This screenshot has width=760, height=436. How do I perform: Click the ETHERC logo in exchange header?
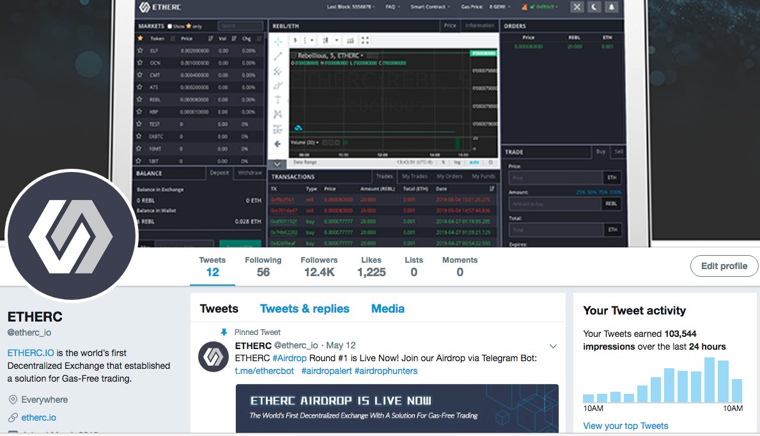(160, 7)
